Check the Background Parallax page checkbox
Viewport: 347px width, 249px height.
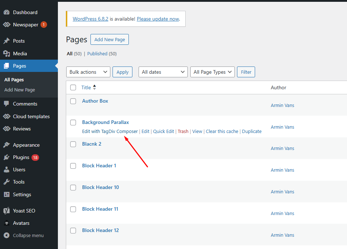[73, 123]
